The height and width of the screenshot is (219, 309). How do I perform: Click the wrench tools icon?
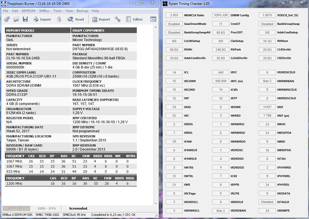(x=118, y=19)
